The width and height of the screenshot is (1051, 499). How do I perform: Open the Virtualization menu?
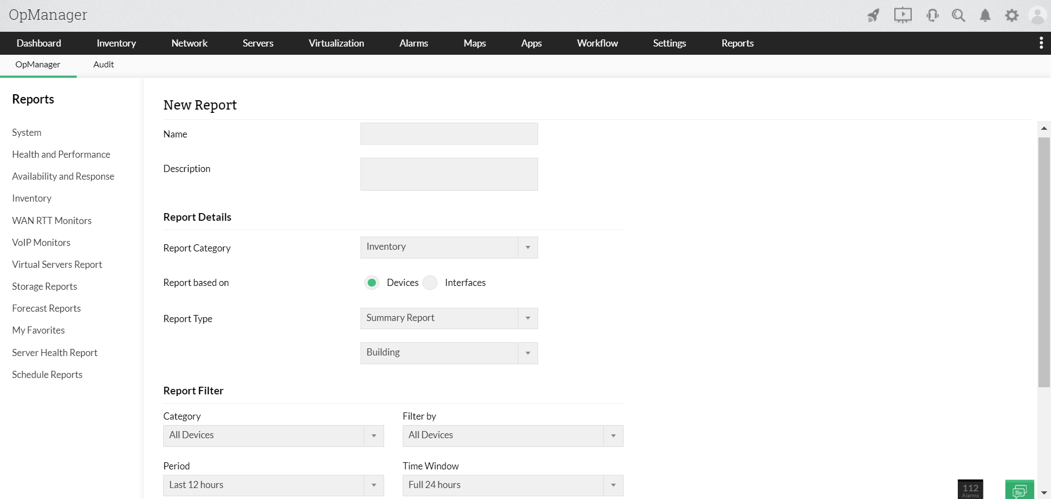click(x=336, y=43)
